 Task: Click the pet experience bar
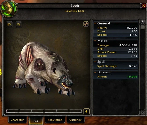(x=44, y=111)
